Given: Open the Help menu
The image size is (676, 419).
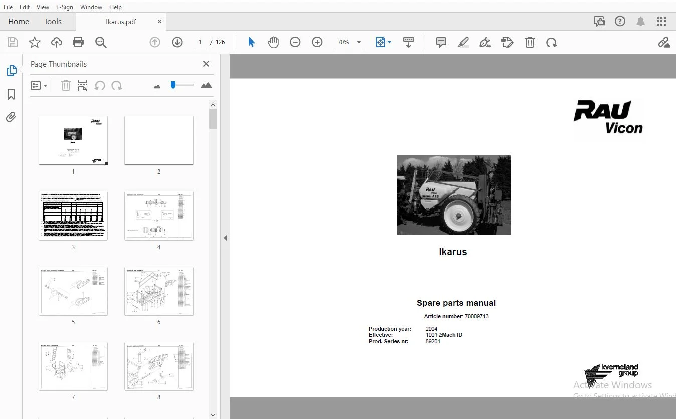Looking at the screenshot, I should [115, 7].
